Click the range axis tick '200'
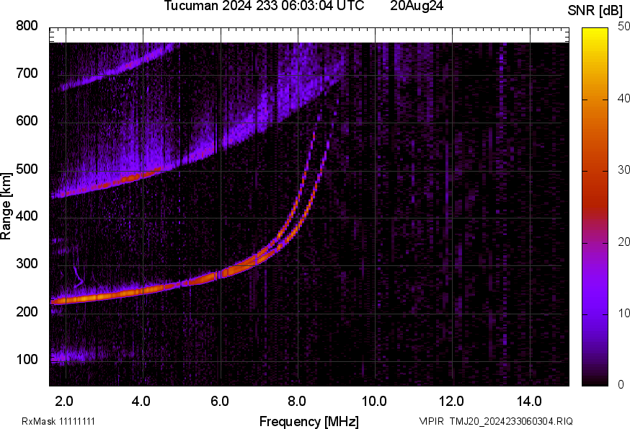Viewport: 630px width, 429px height. coord(27,311)
